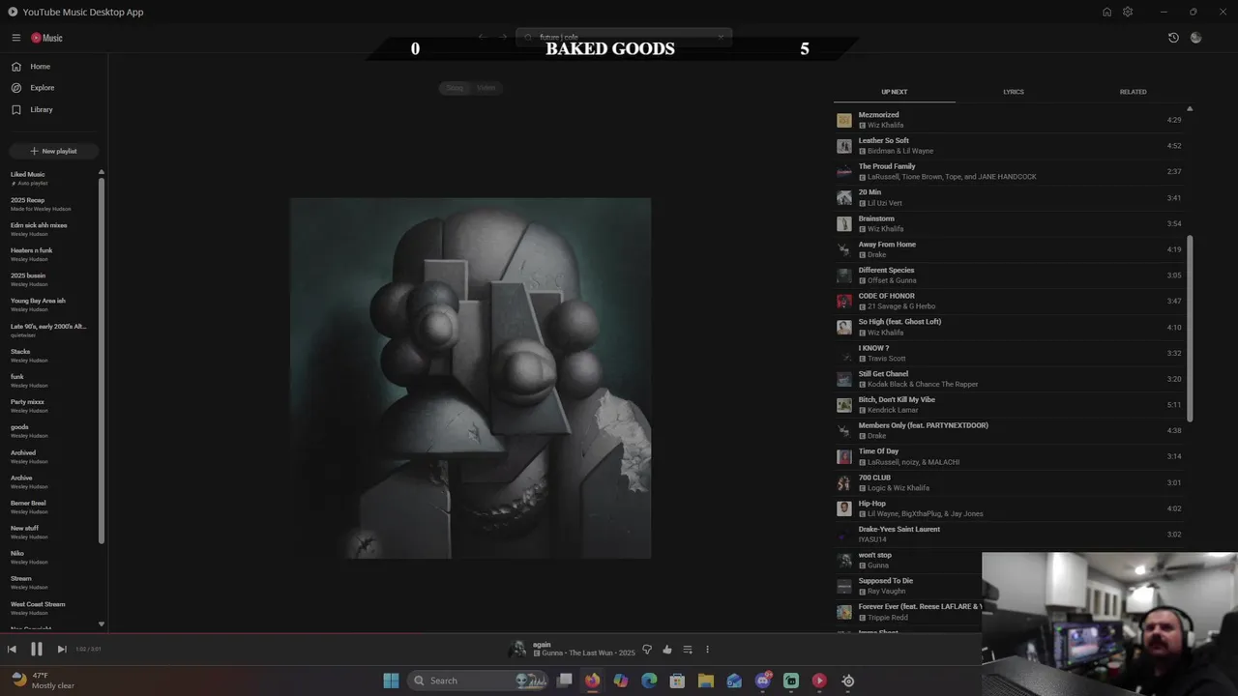This screenshot has width=1238, height=696.
Task: Clear the search box text
Action: [x=721, y=38]
